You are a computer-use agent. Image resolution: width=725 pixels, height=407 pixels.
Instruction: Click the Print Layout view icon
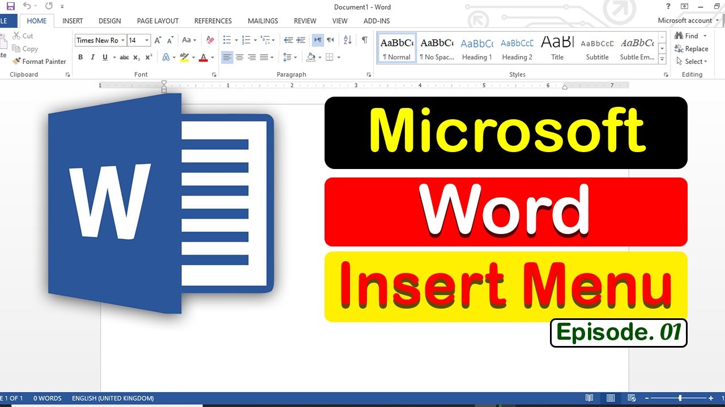[611, 398]
